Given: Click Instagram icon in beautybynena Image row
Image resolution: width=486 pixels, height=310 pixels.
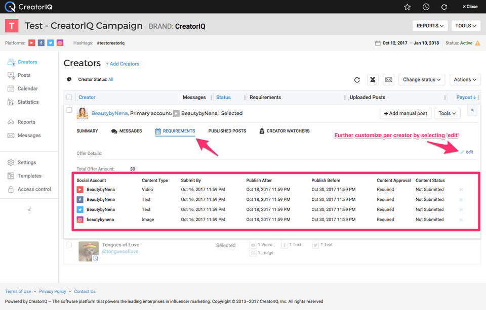Looking at the screenshot, I should (x=80, y=219).
